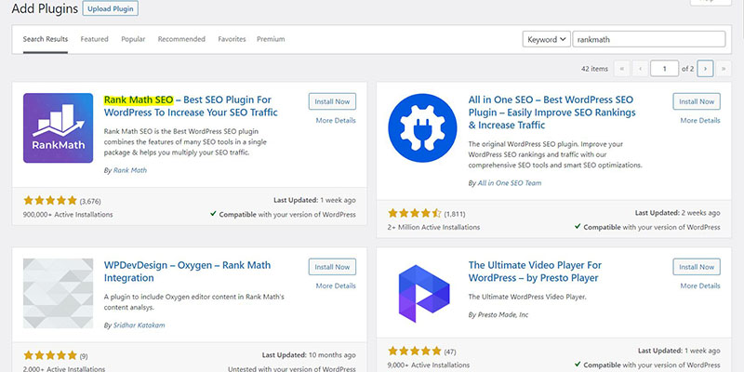Go to the next results page
744x372 pixels.
pyautogui.click(x=706, y=69)
